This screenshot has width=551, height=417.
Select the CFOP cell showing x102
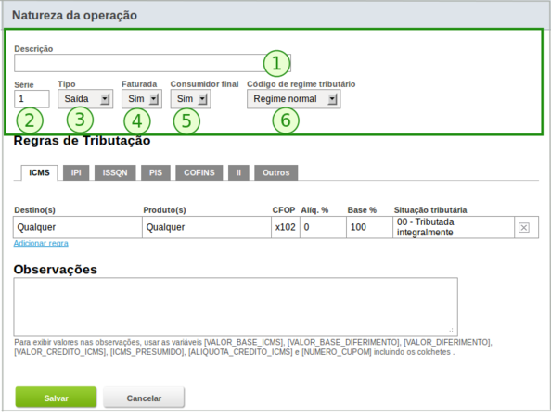pos(286,227)
